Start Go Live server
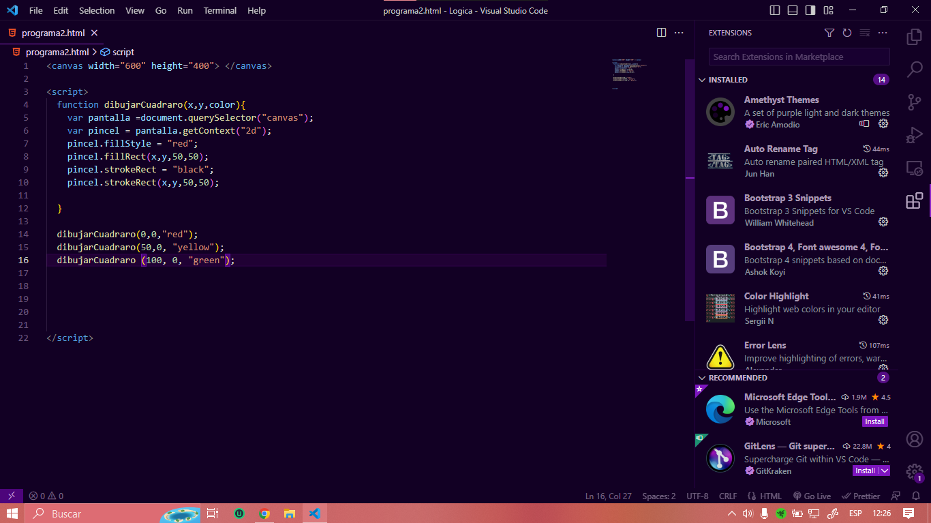The width and height of the screenshot is (931, 523). click(812, 496)
